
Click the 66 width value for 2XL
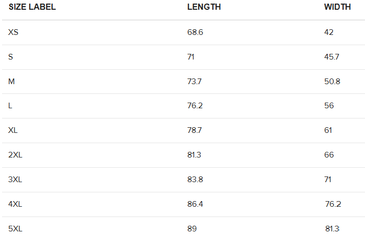tap(329, 155)
